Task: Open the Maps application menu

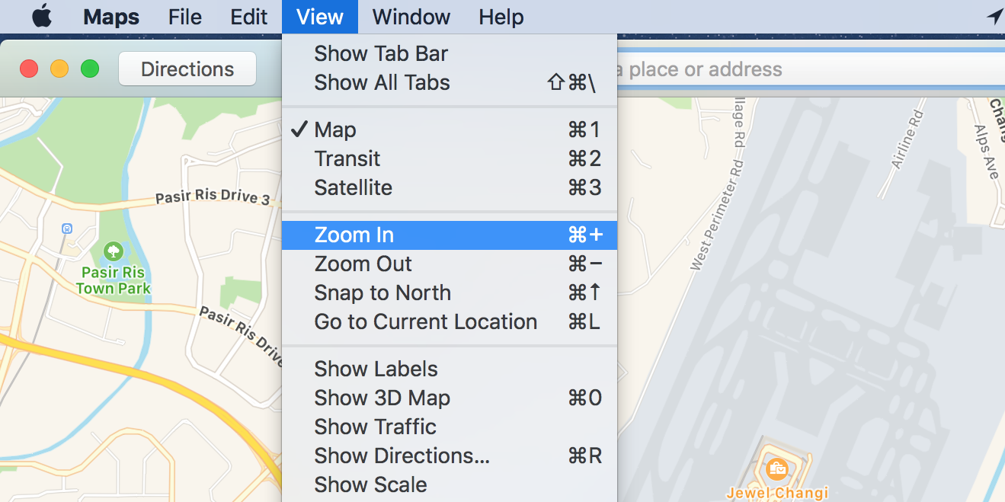Action: tap(110, 16)
